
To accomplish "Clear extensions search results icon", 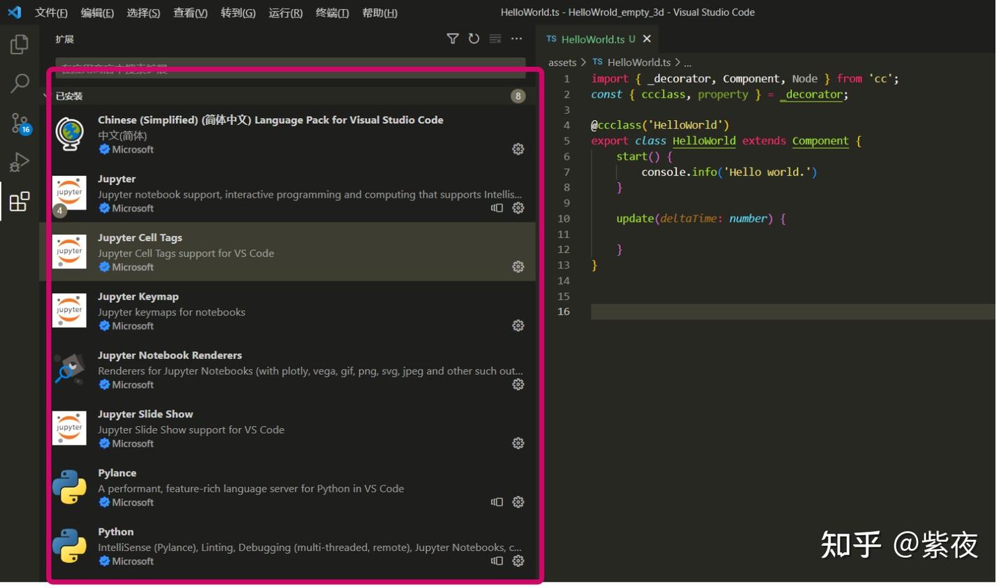I will coord(495,39).
